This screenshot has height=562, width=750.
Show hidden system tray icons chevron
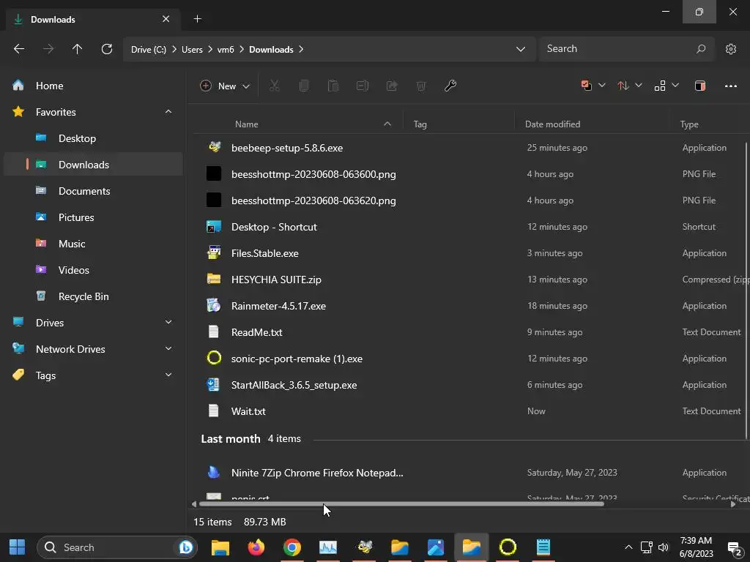pos(628,547)
